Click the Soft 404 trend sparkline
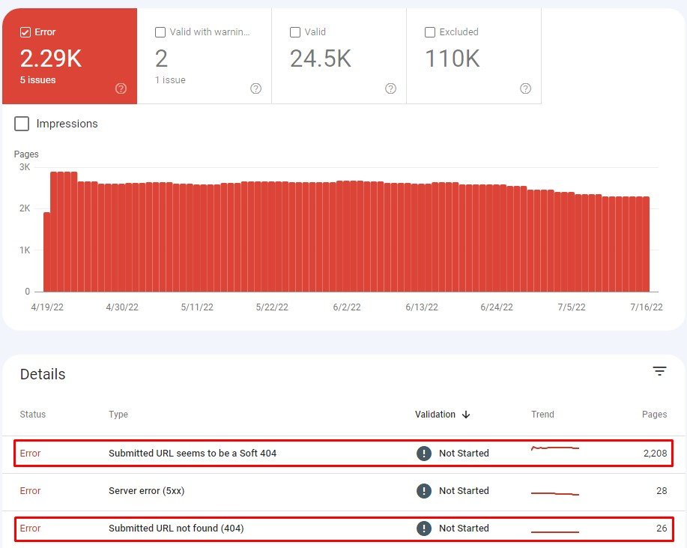 [554, 449]
